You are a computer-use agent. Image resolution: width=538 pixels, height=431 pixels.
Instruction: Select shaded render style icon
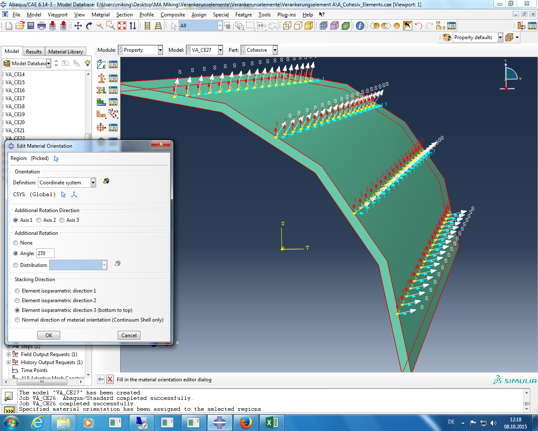309,26
